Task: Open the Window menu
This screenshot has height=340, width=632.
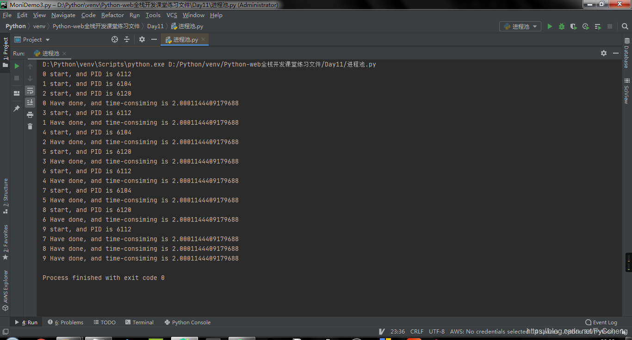Action: [193, 15]
